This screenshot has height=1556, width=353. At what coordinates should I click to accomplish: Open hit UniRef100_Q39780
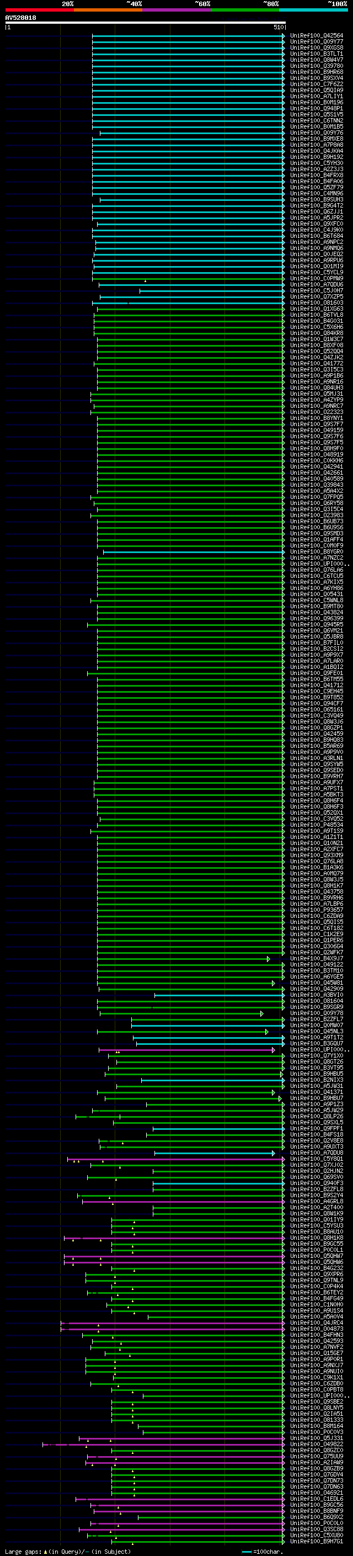pyautogui.click(x=316, y=66)
